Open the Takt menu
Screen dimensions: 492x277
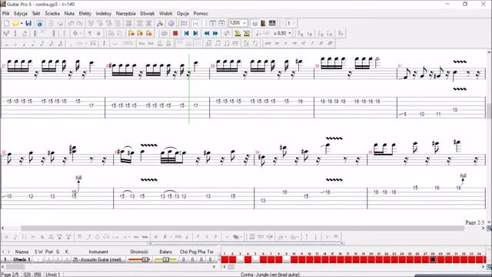point(36,14)
